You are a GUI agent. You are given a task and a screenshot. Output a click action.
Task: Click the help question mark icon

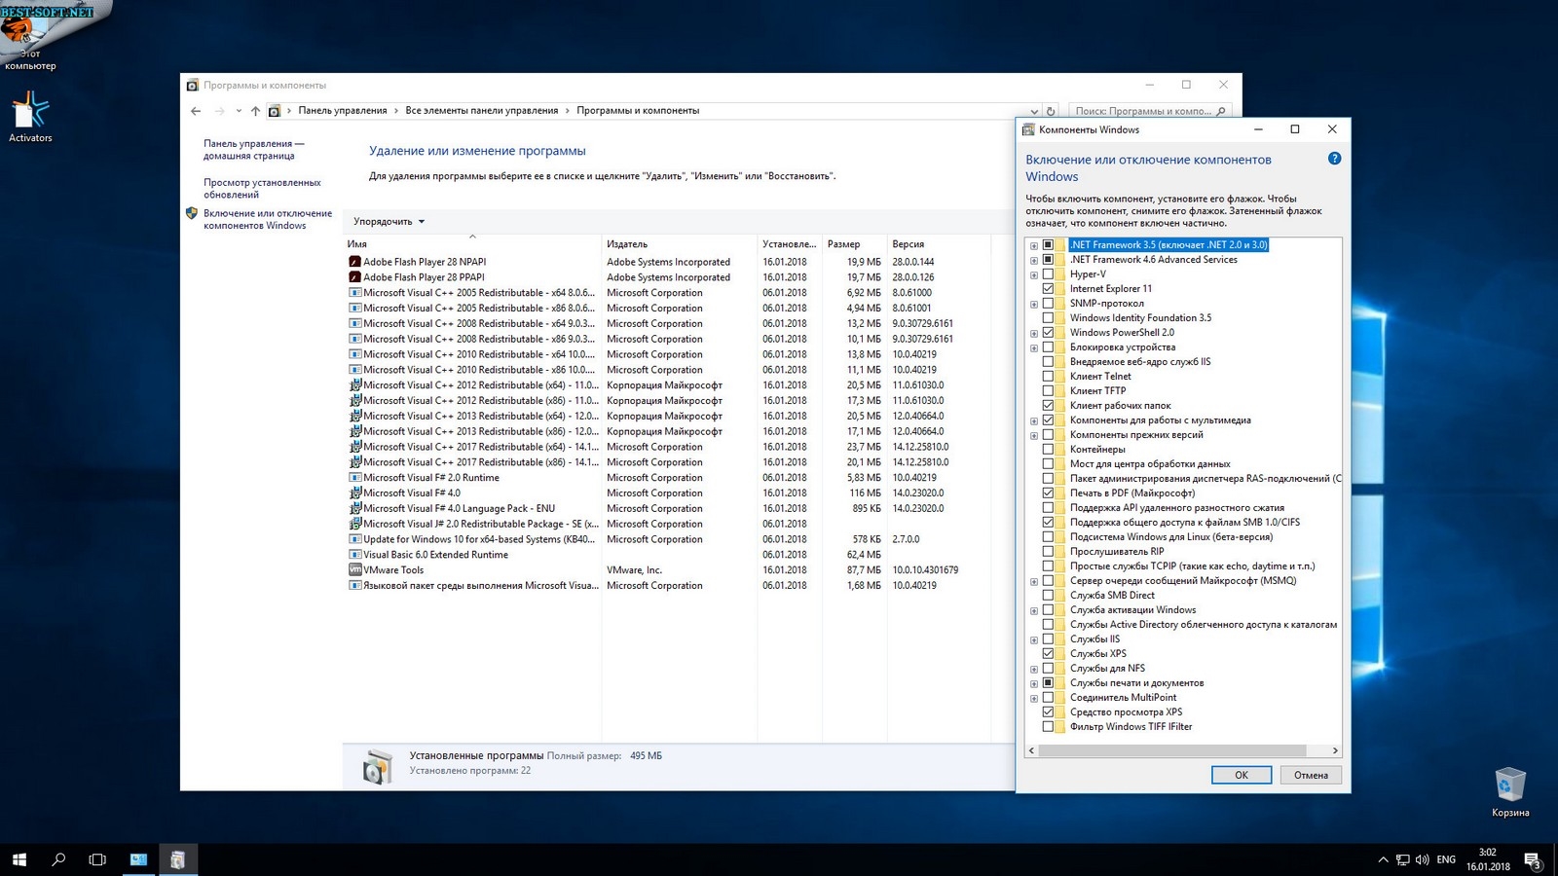[1334, 159]
